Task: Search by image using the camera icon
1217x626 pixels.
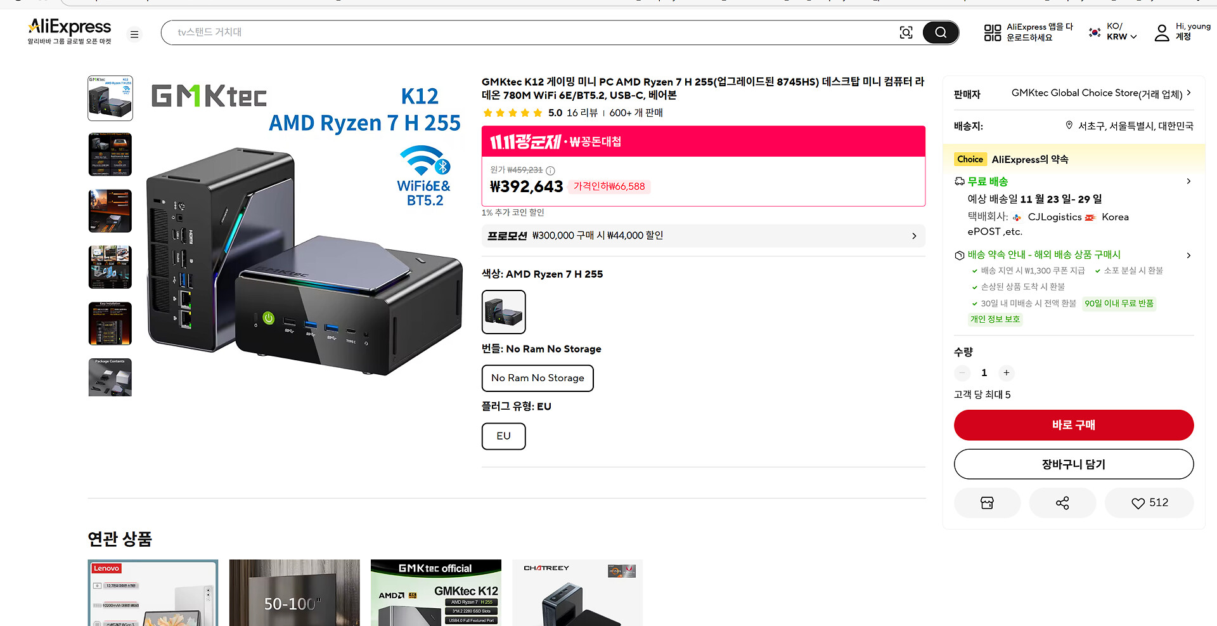Action: pos(906,32)
